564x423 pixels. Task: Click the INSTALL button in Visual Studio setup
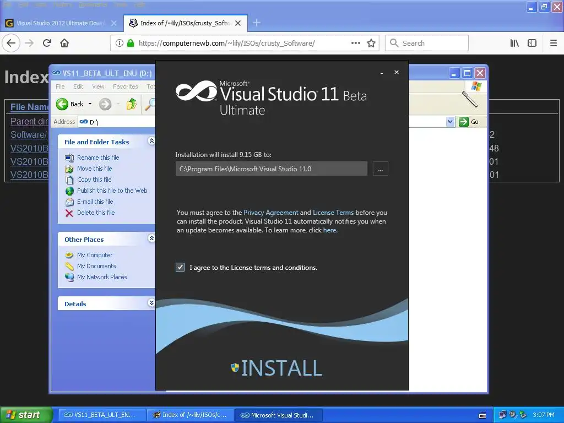[x=276, y=368]
